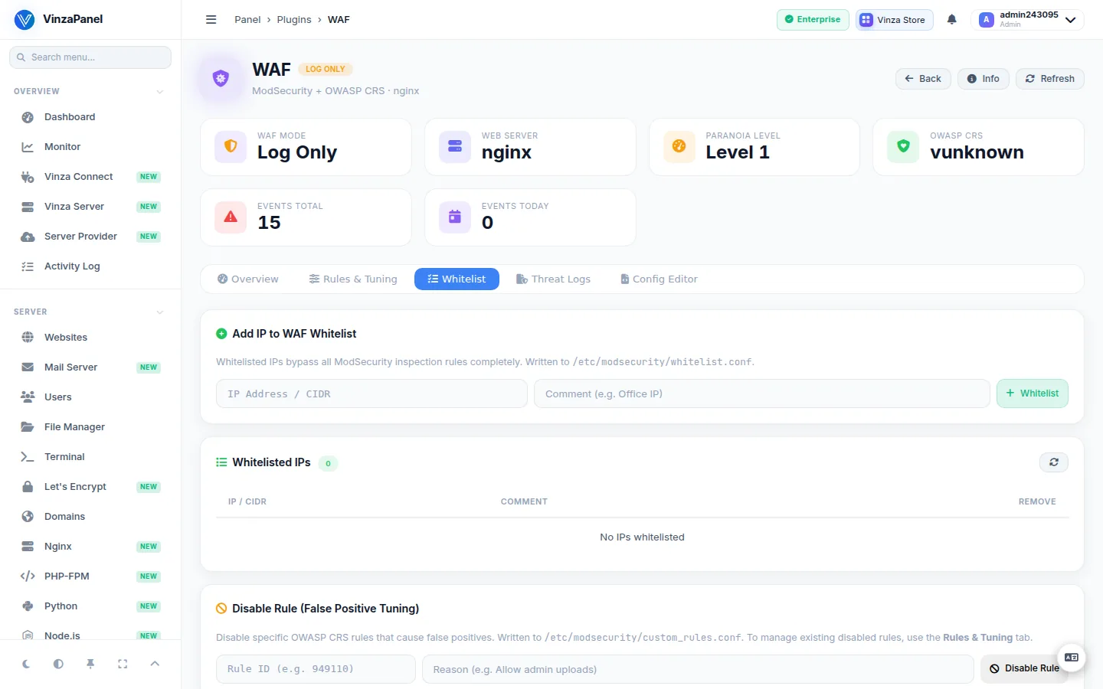Open File Manager in the sidebar

click(x=90, y=427)
